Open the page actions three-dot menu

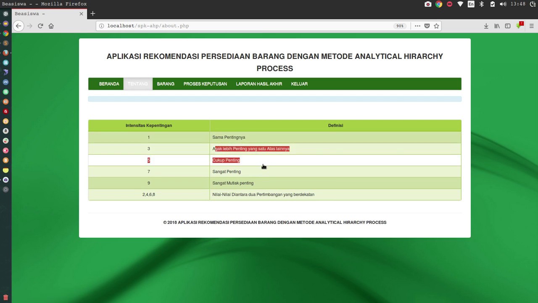click(417, 26)
